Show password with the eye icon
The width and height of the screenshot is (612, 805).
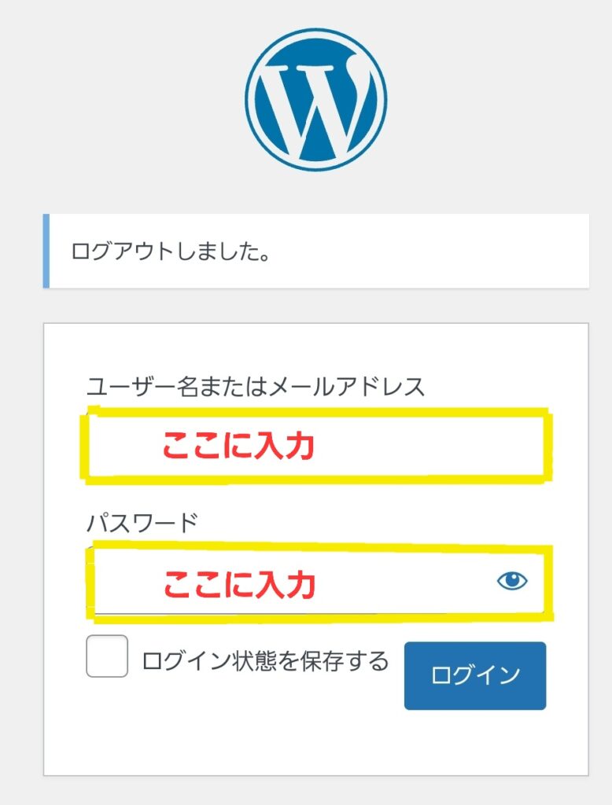tap(512, 581)
